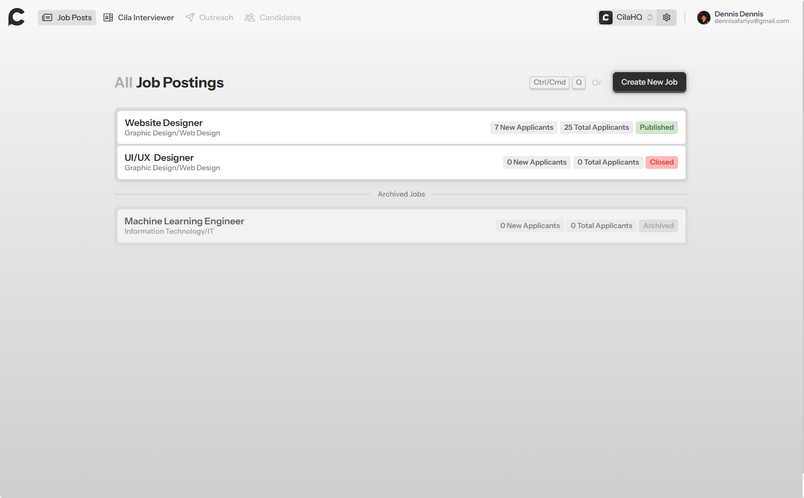Open the archived Machine Learning Engineer job
The width and height of the screenshot is (804, 498).
[x=184, y=221]
